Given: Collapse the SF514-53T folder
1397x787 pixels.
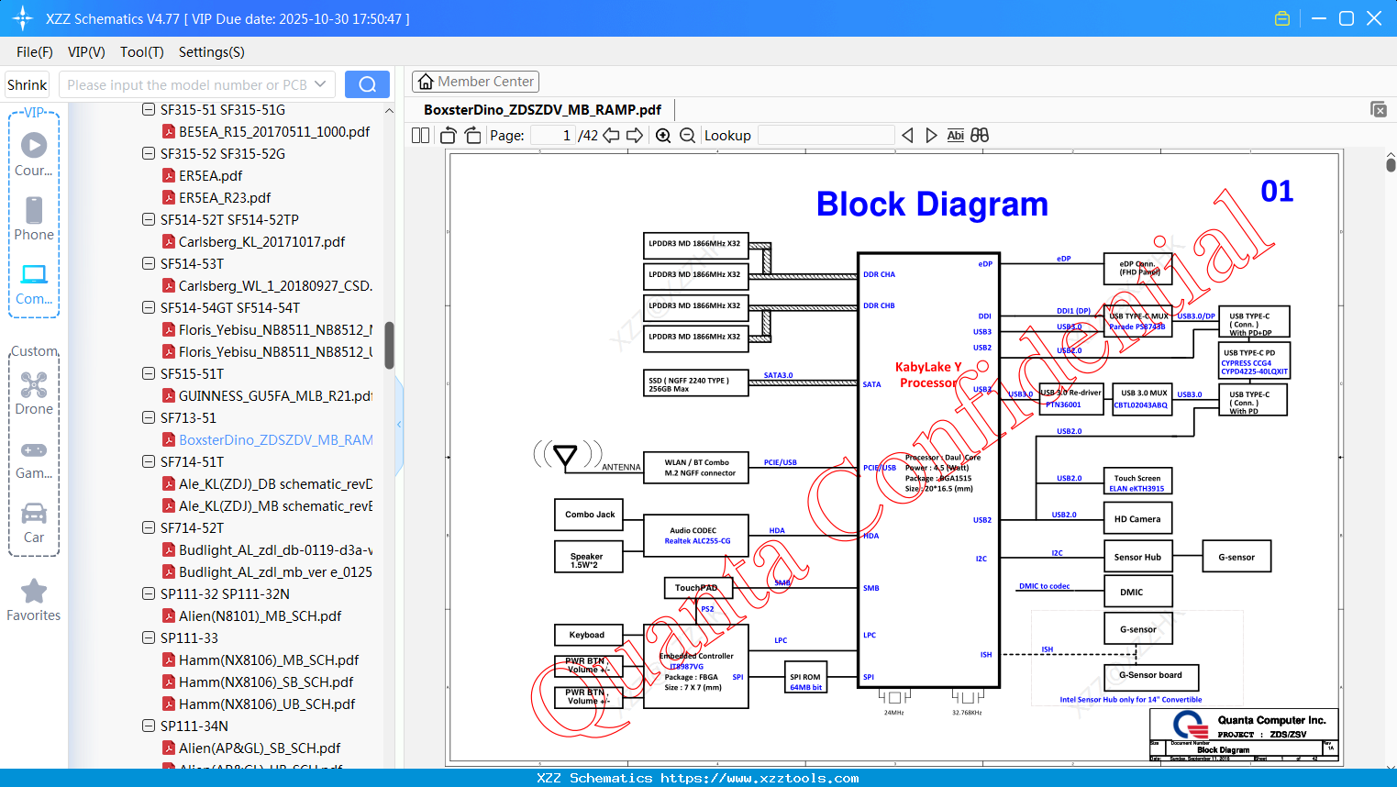Looking at the screenshot, I should (149, 263).
